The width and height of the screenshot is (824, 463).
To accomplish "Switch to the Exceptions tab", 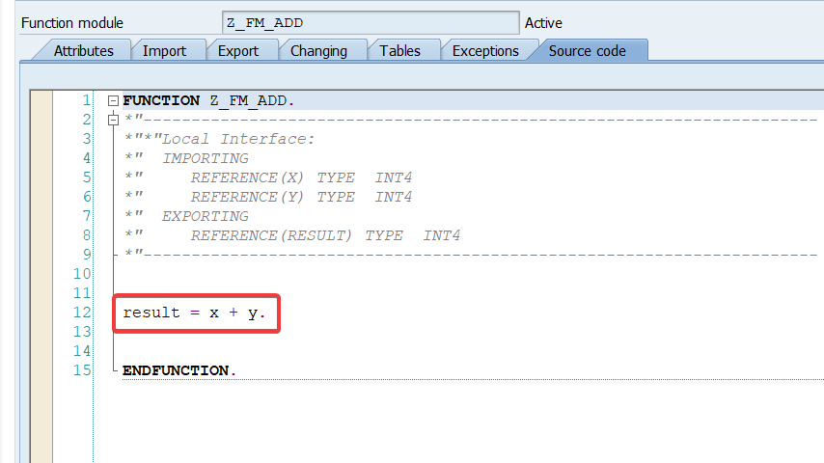I will (x=485, y=51).
